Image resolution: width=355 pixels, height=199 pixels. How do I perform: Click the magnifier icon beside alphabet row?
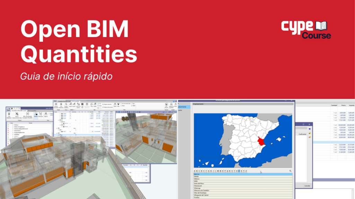(x=290, y=171)
